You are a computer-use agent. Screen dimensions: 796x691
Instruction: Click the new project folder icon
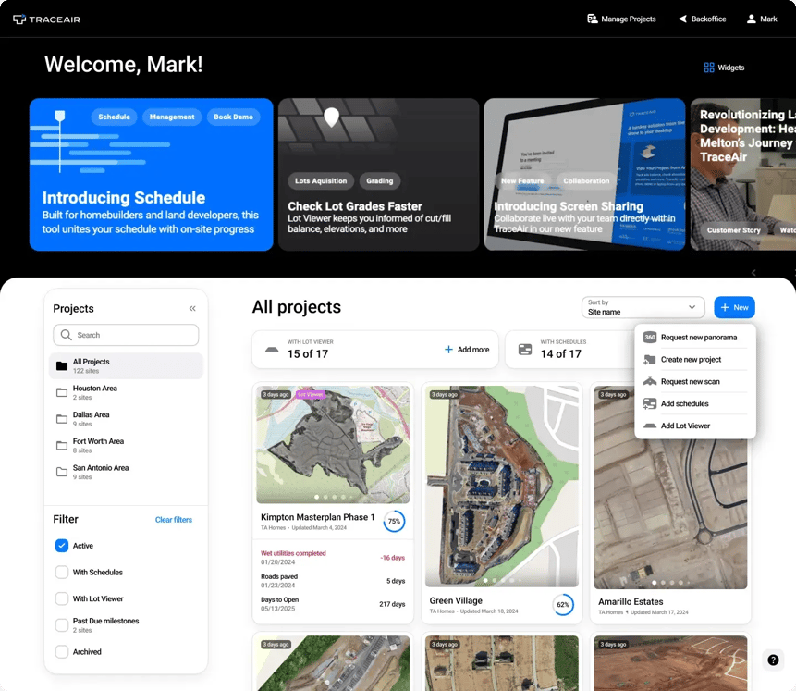point(649,360)
